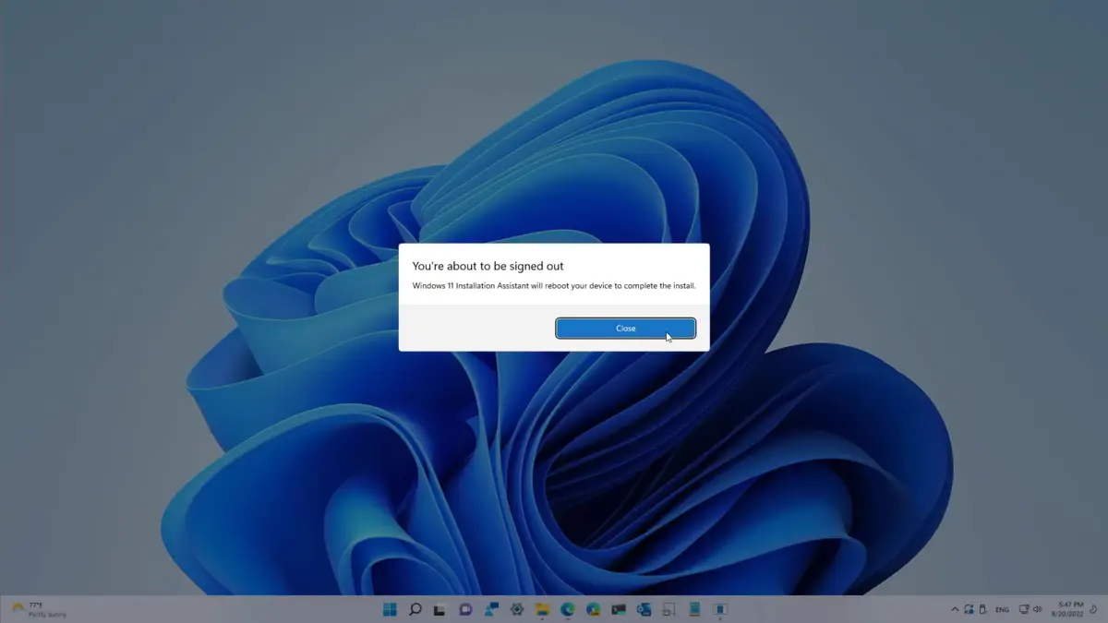This screenshot has height=623, width=1108.
Task: Open the Notepad taskbar icon
Action: click(694, 609)
